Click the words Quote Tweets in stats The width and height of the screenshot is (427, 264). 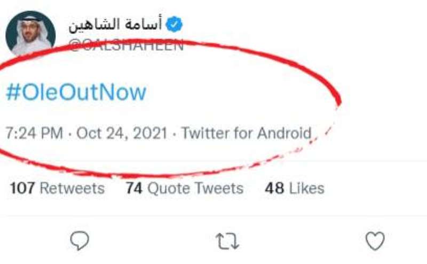pyautogui.click(x=195, y=188)
